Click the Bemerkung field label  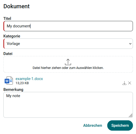[x=13, y=90]
